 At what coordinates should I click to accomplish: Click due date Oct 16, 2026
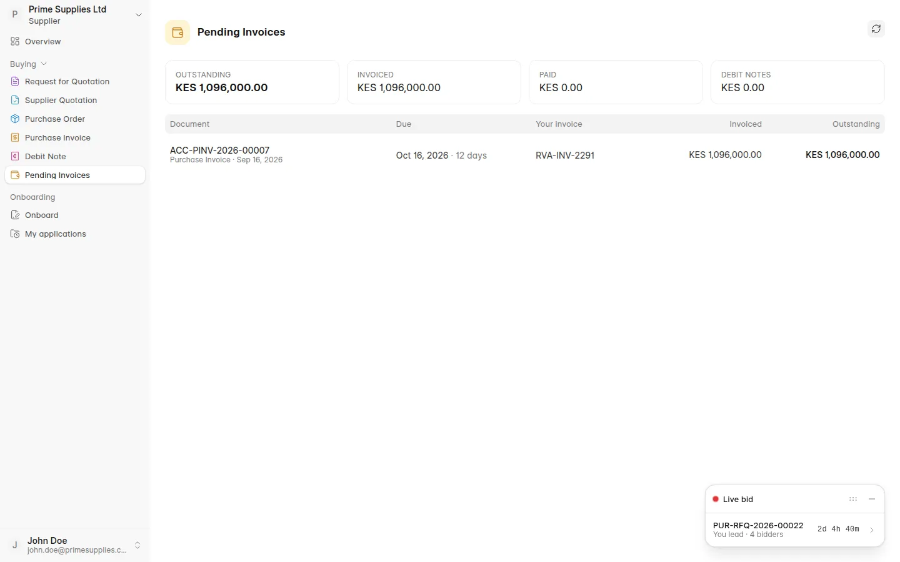click(422, 155)
